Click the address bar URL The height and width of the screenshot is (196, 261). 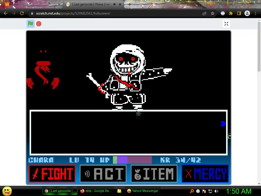(x=73, y=13)
